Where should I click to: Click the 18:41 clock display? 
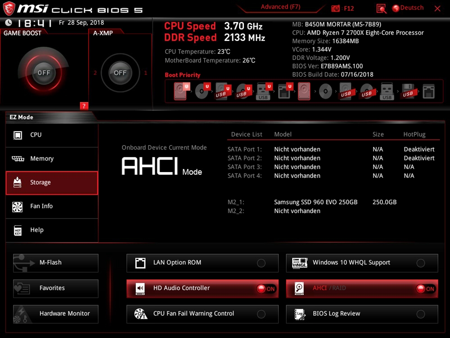coord(35,23)
